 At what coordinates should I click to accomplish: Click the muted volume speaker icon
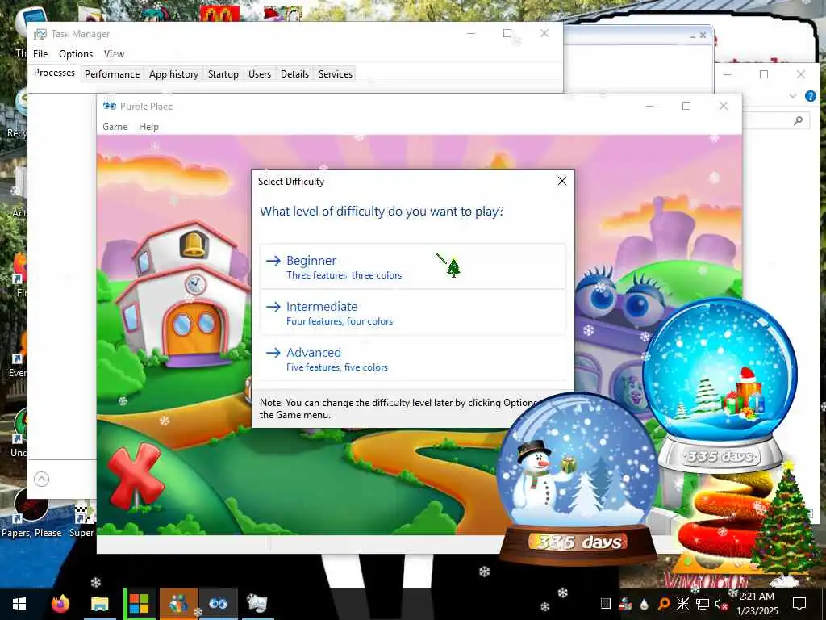721,604
